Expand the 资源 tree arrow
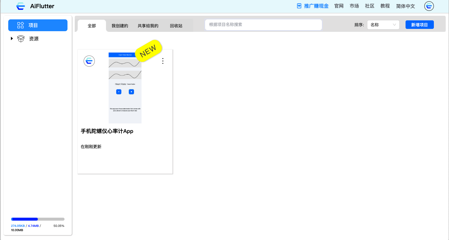Viewport: 449px width, 240px height. click(12, 39)
